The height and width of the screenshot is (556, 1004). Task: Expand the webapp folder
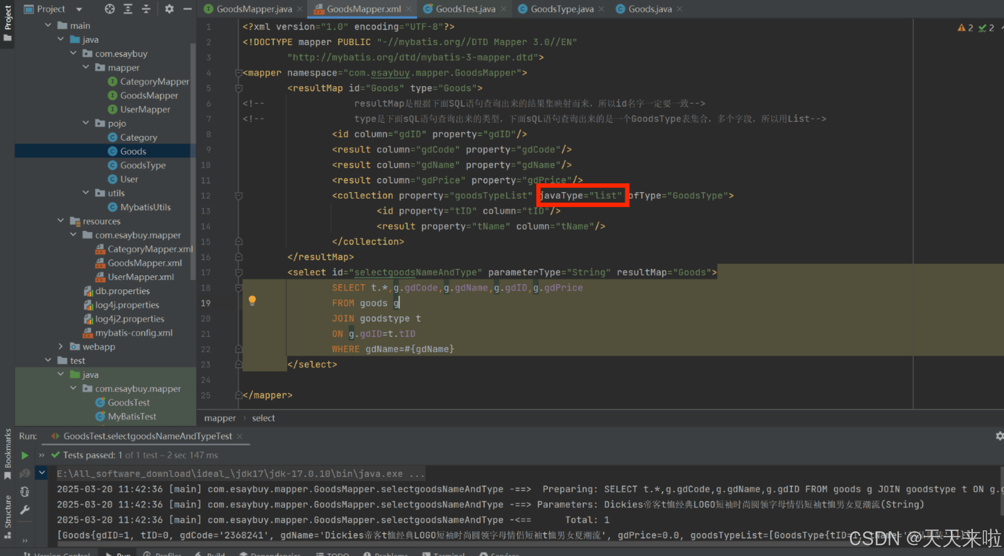tap(61, 346)
